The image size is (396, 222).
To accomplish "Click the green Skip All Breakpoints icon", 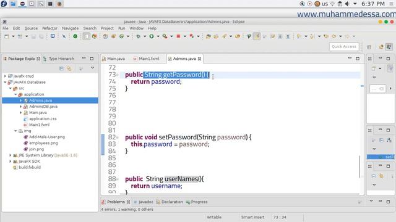I will (x=75, y=36).
